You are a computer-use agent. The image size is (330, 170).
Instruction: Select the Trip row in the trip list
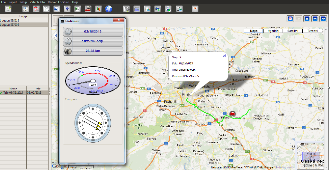(24, 93)
